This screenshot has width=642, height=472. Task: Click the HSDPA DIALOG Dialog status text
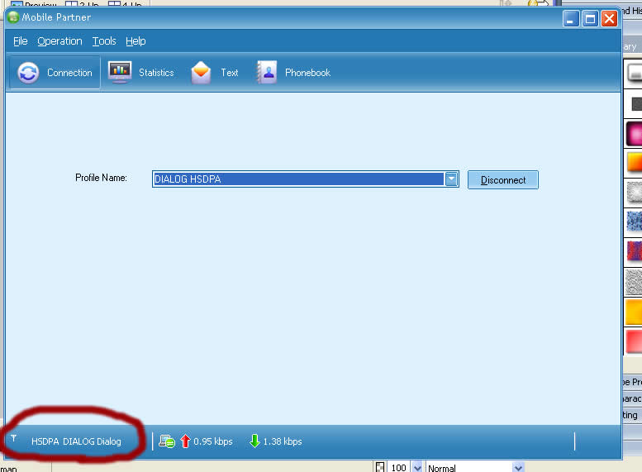pyautogui.click(x=77, y=441)
